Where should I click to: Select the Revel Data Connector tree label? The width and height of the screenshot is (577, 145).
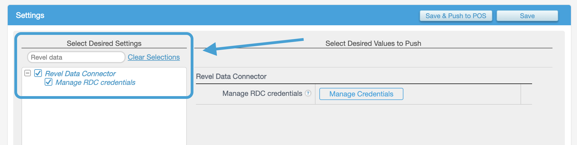pos(80,74)
